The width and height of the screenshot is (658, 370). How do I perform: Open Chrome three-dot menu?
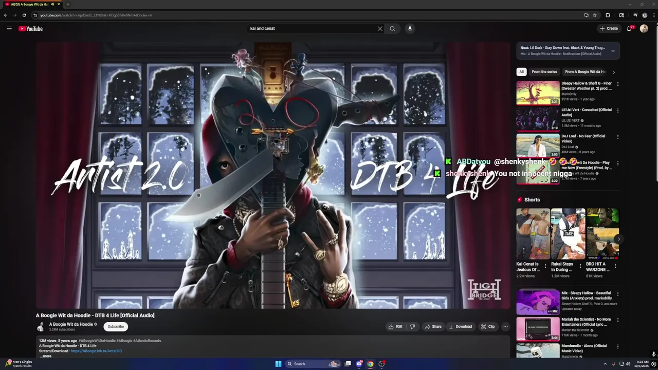coord(653,15)
